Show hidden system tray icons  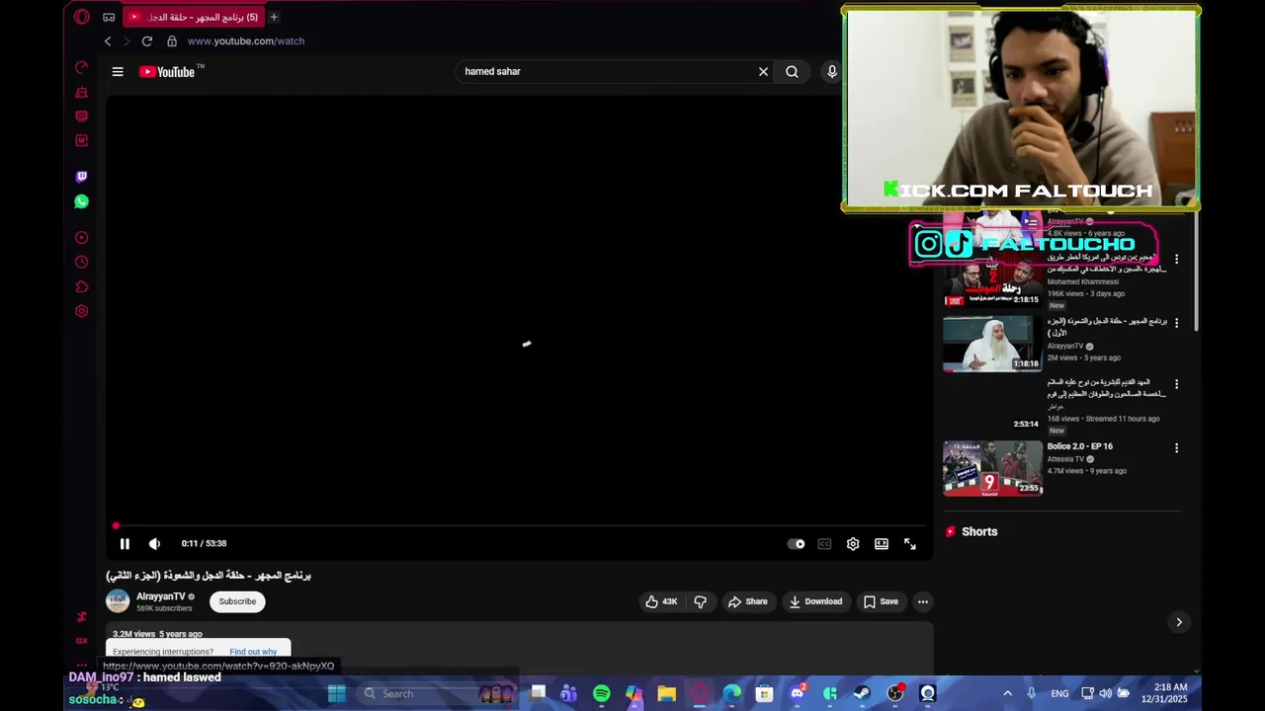pos(1007,693)
